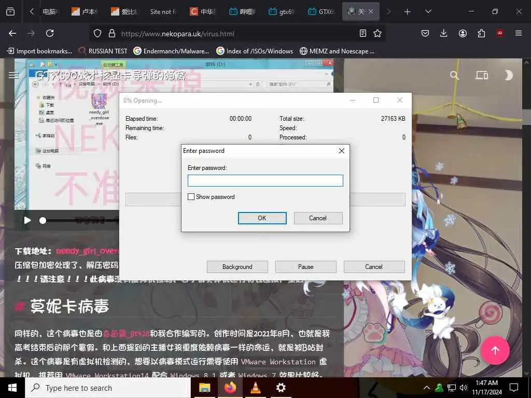Image resolution: width=531 pixels, height=398 pixels.
Task: Toggle website dark mode moon icon
Action: click(508, 75)
